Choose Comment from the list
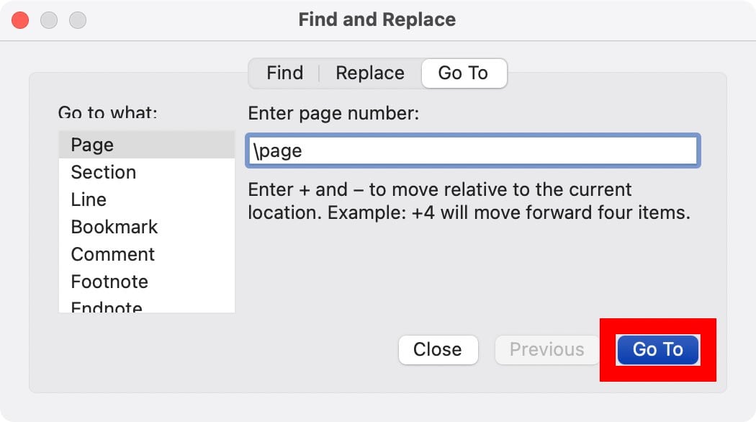 [112, 254]
